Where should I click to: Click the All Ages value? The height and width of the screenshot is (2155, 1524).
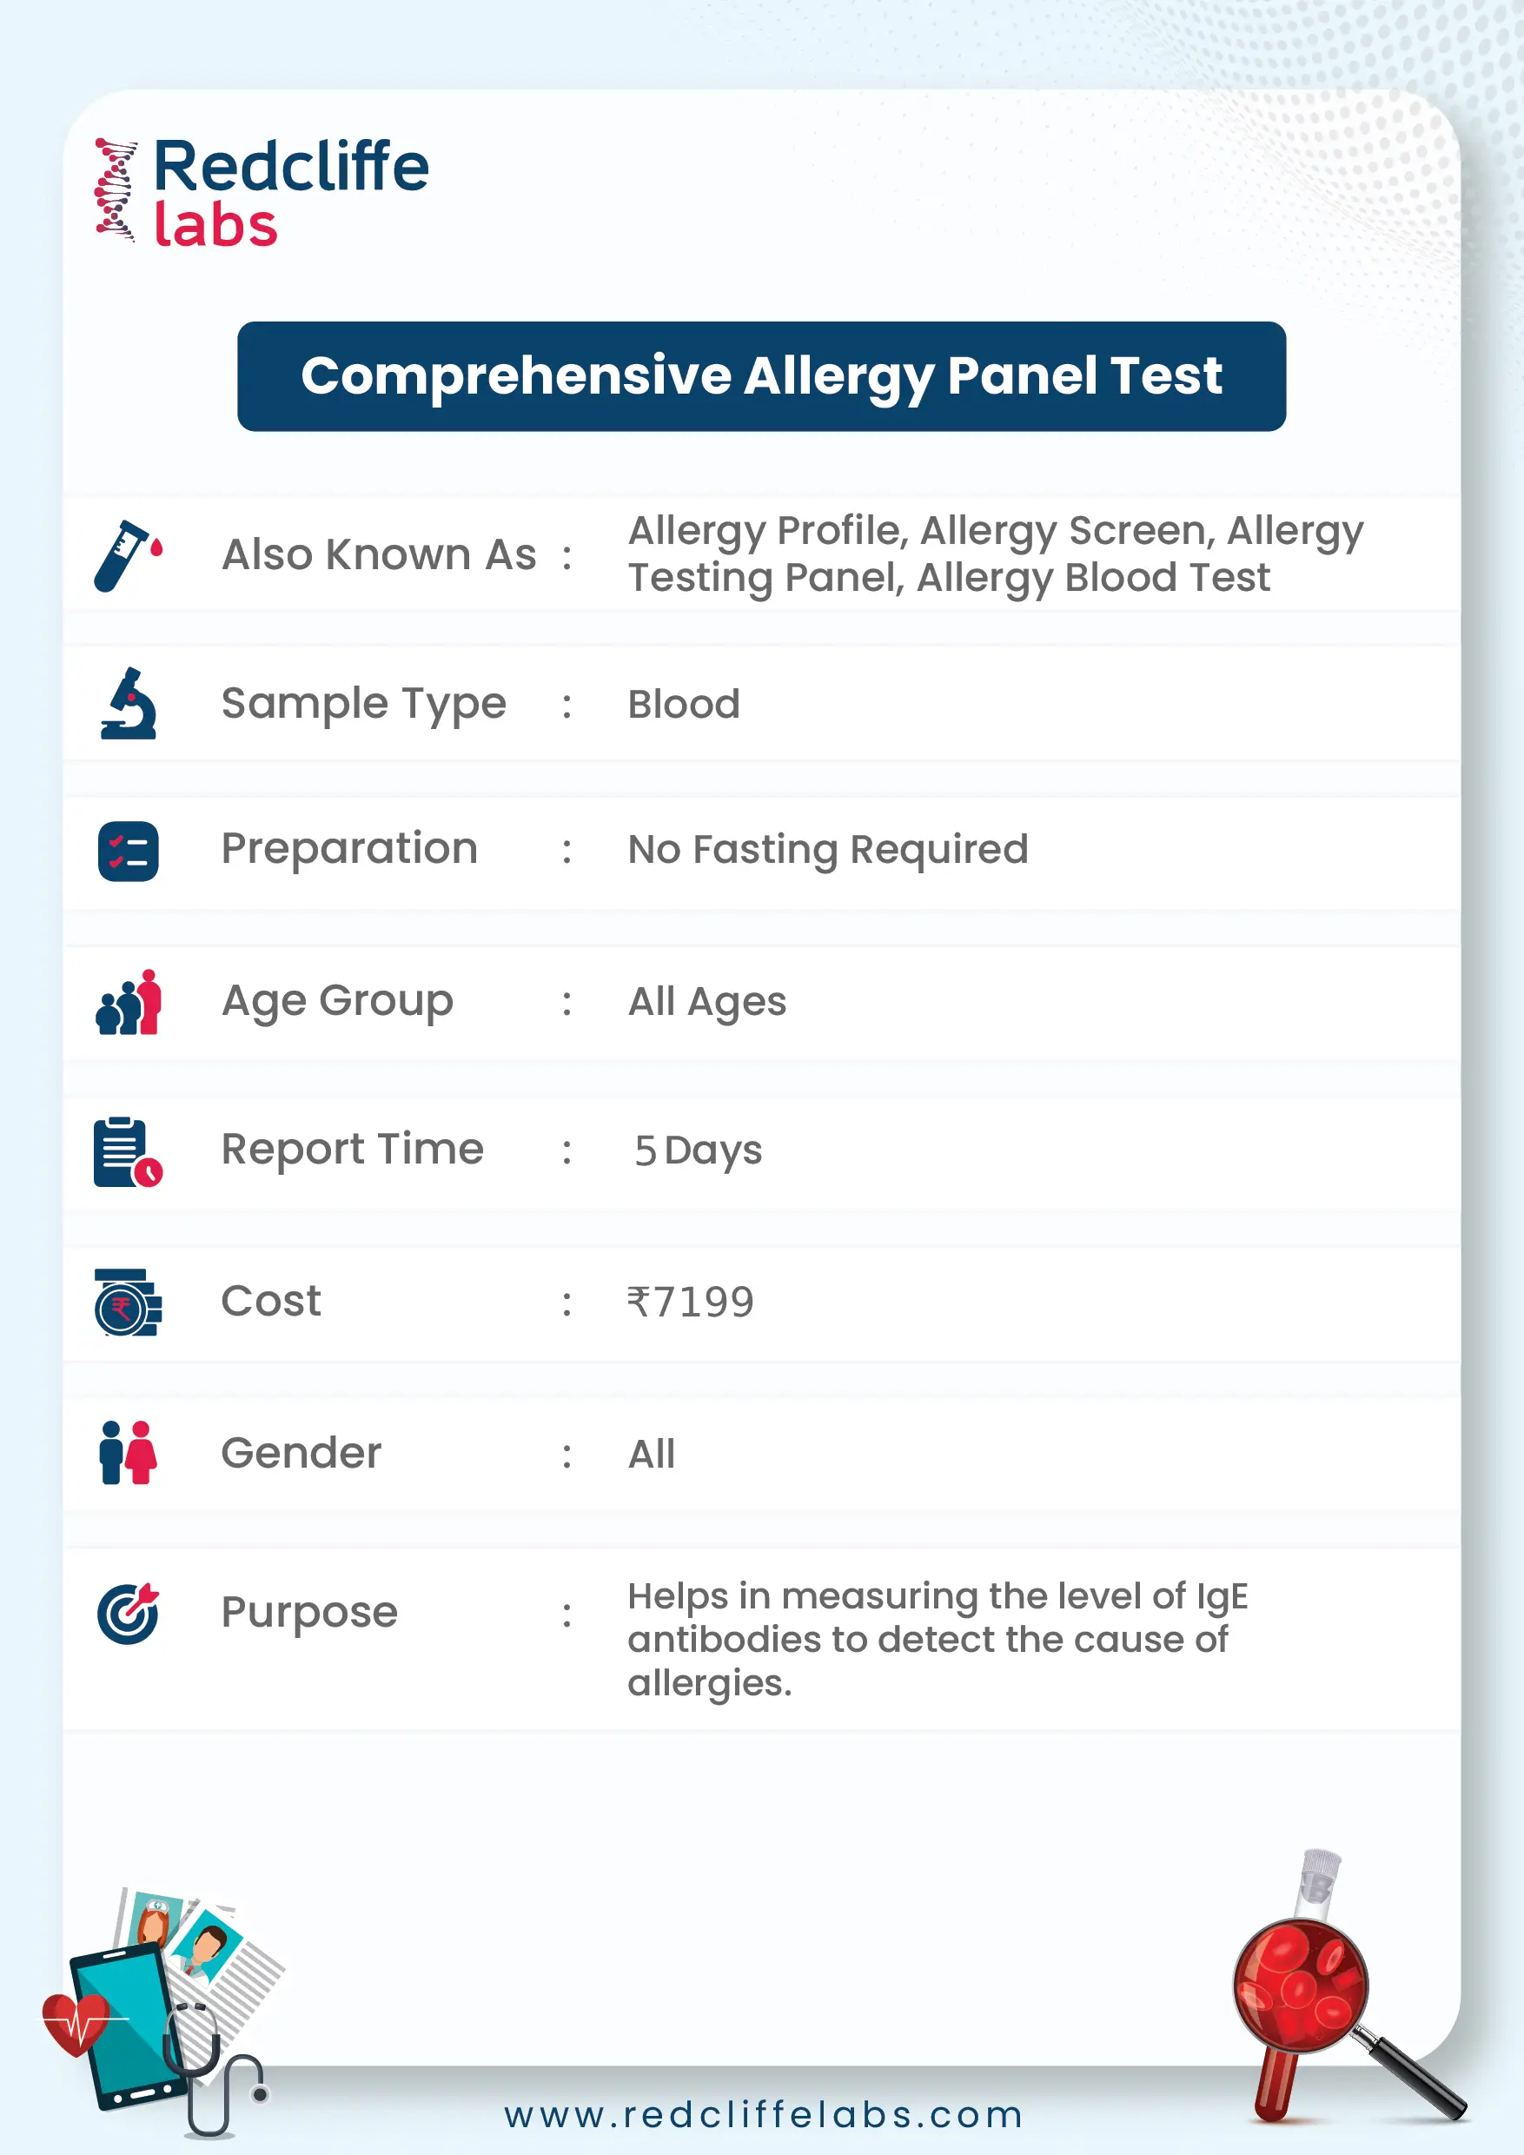[707, 1003]
